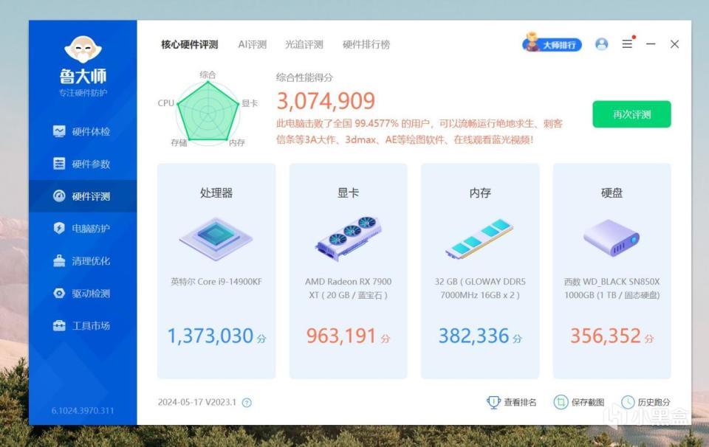Click the version number 6.1024.3970.311

click(x=83, y=411)
